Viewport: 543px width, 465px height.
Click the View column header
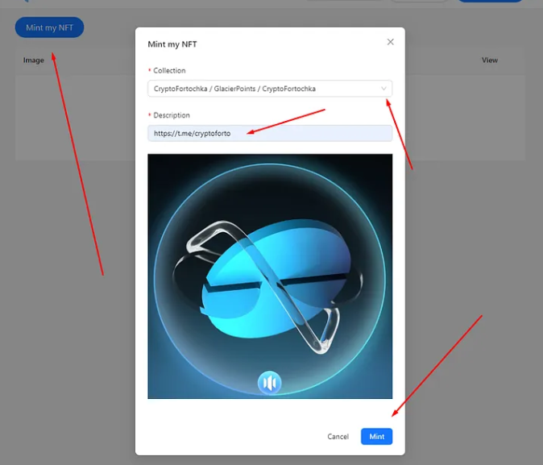pos(489,60)
